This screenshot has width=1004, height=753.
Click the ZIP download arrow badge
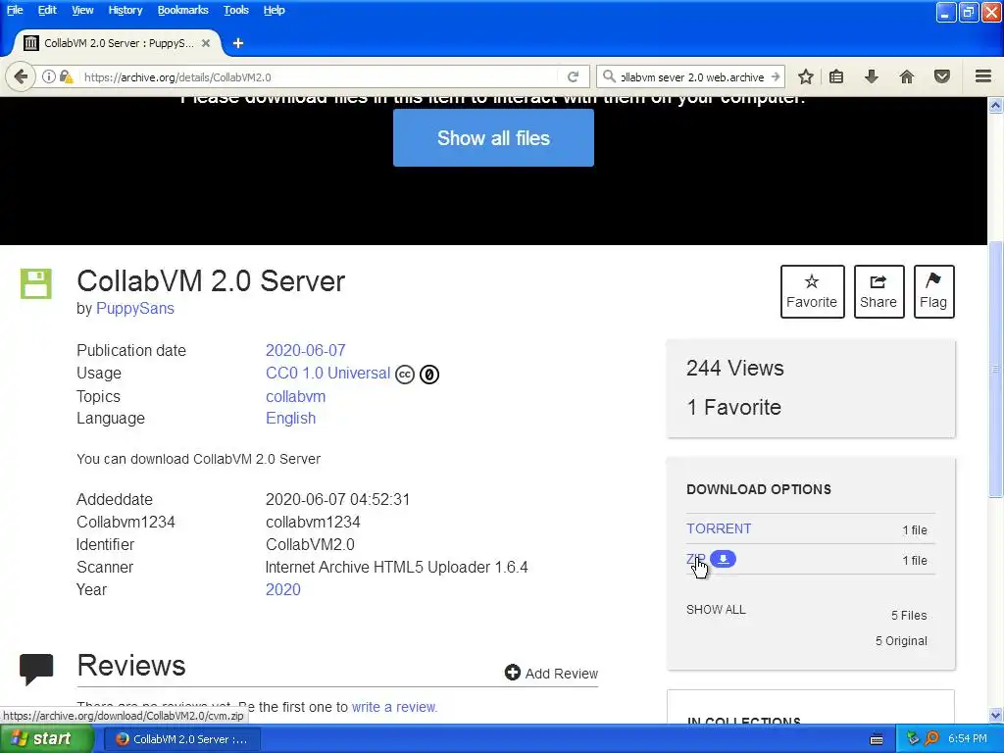723,559
